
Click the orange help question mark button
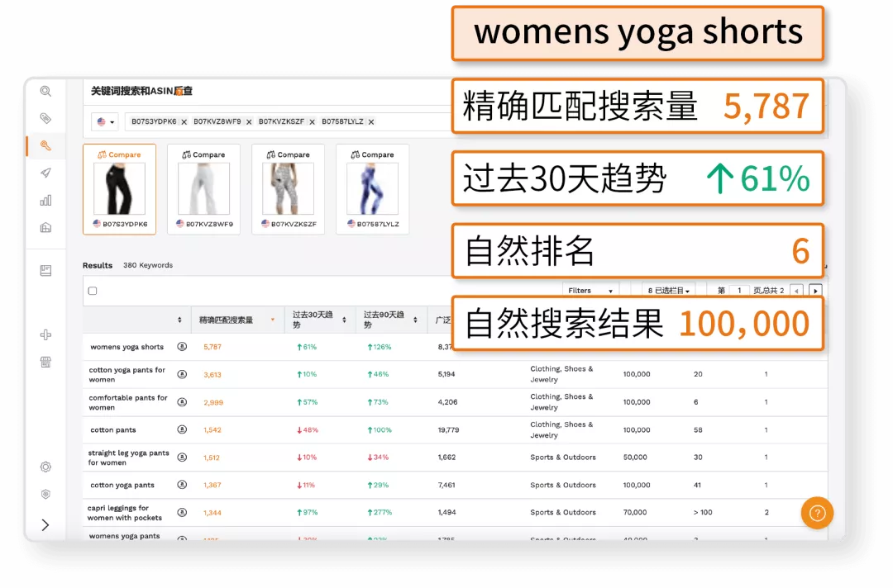point(817,513)
